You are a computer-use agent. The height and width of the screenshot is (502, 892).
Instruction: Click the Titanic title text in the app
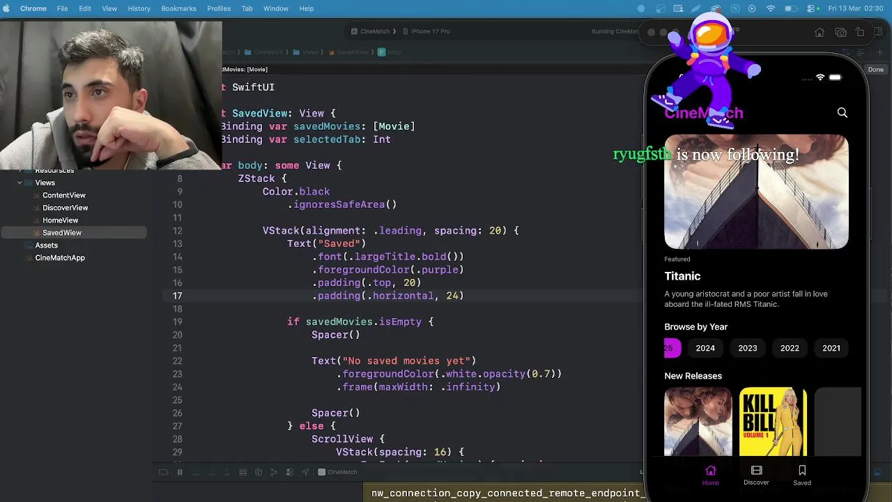coord(682,276)
